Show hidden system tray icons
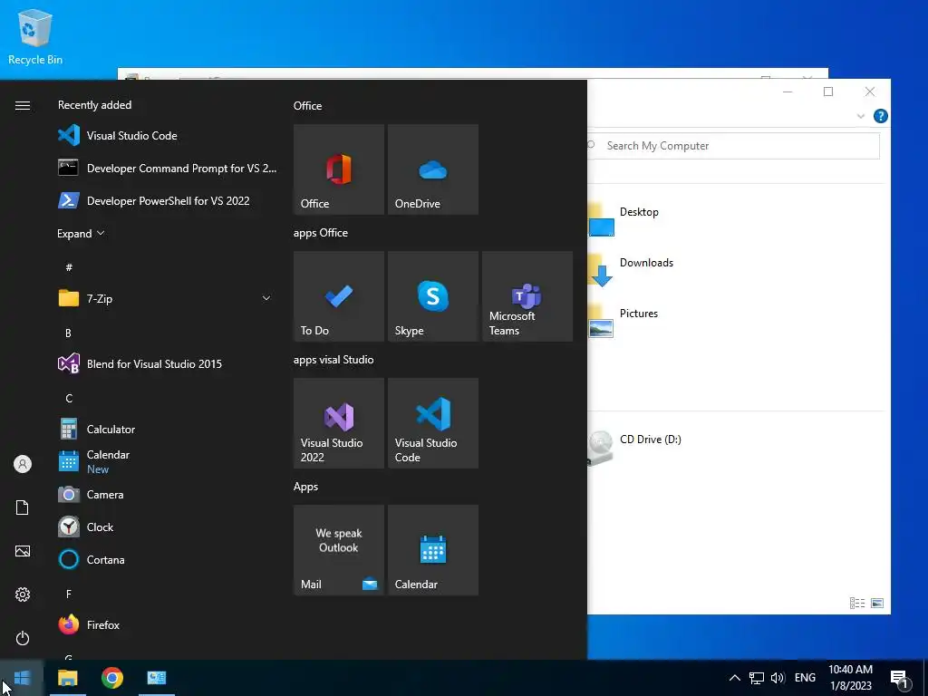Image resolution: width=928 pixels, height=696 pixels. pos(734,678)
